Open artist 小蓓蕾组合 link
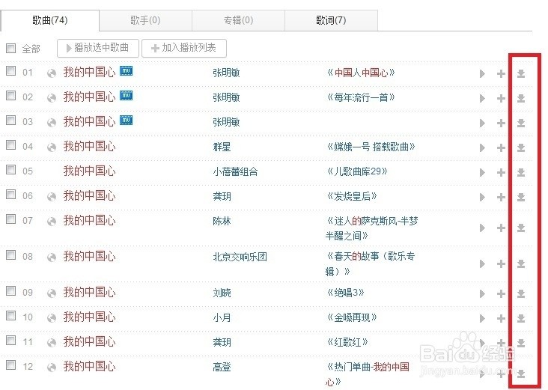548x390 pixels. tap(235, 171)
